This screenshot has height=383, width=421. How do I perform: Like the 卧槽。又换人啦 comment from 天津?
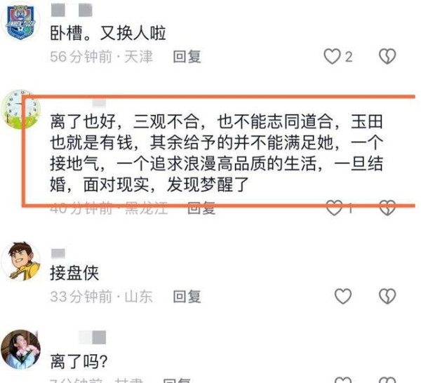tap(332, 57)
